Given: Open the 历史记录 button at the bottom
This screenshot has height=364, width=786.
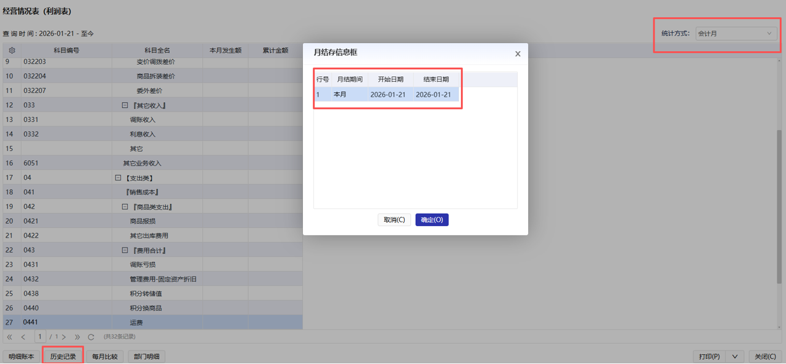Looking at the screenshot, I should 63,357.
